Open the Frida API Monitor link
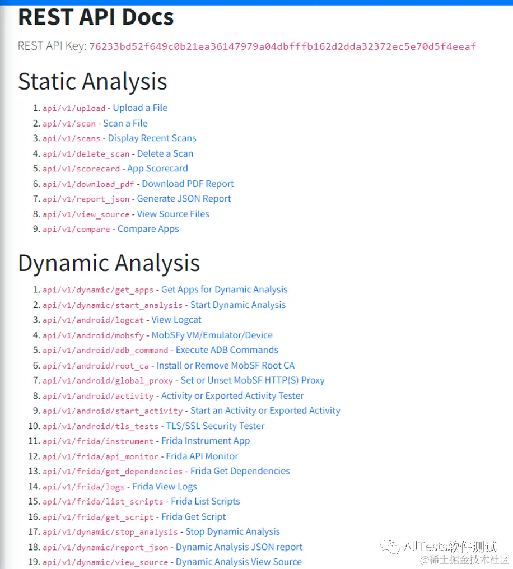Image resolution: width=513 pixels, height=569 pixels. pyautogui.click(x=202, y=456)
